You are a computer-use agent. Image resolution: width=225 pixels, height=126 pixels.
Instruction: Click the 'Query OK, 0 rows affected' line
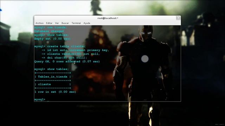coord(67,62)
